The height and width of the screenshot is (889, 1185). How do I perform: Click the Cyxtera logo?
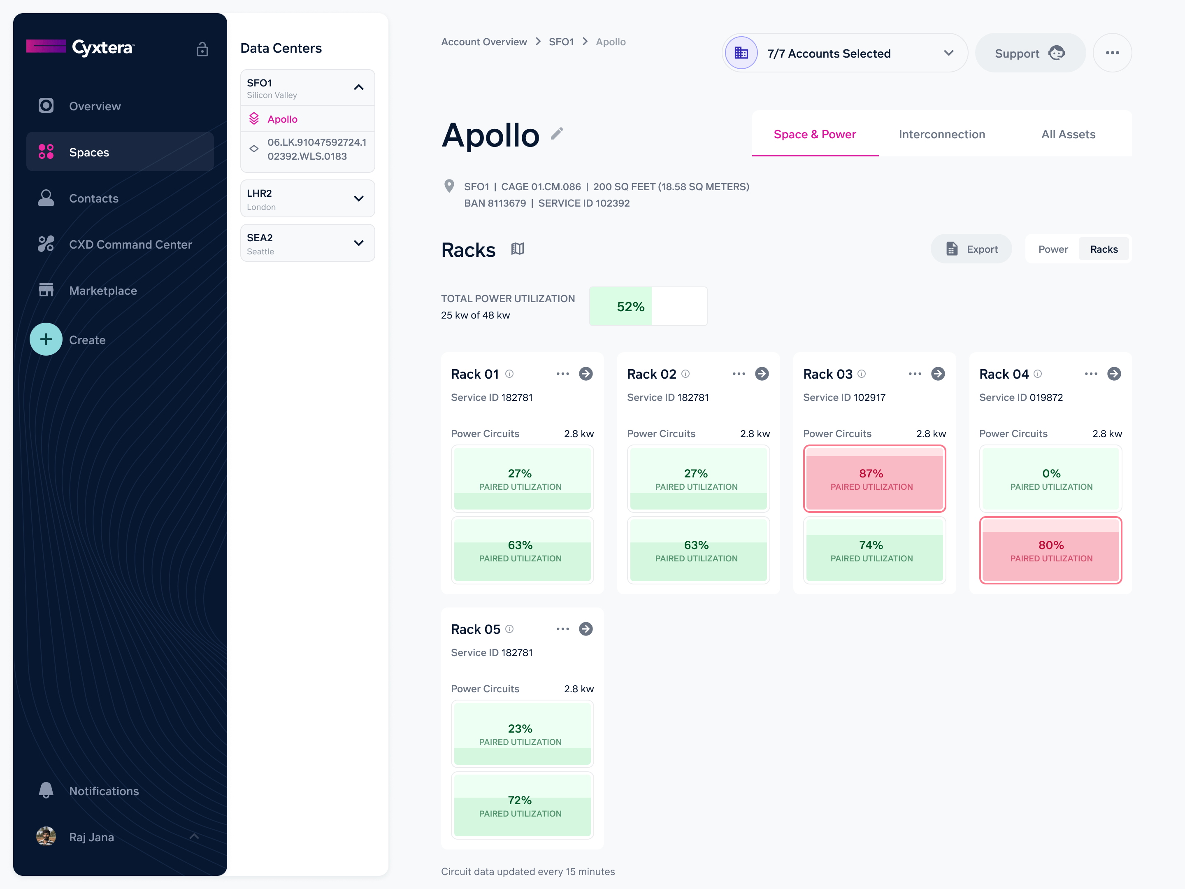pos(80,47)
